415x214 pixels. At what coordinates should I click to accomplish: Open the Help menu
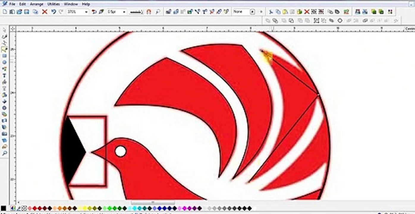86,4
